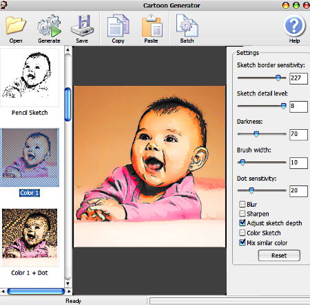Click the Sketch detail level slider handle
The width and height of the screenshot is (310, 305).
[284, 106]
